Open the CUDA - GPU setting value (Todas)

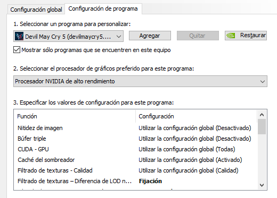point(187,149)
